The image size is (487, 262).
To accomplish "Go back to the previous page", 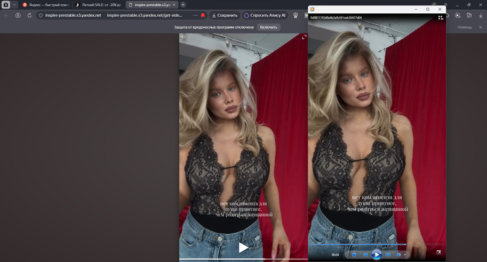I will (6, 15).
